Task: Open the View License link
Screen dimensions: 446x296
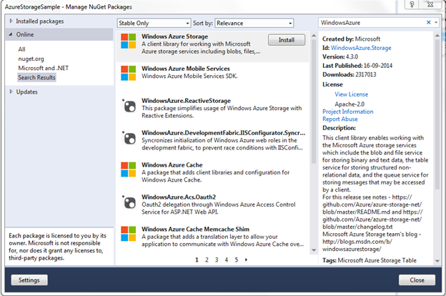Action: tap(351, 94)
